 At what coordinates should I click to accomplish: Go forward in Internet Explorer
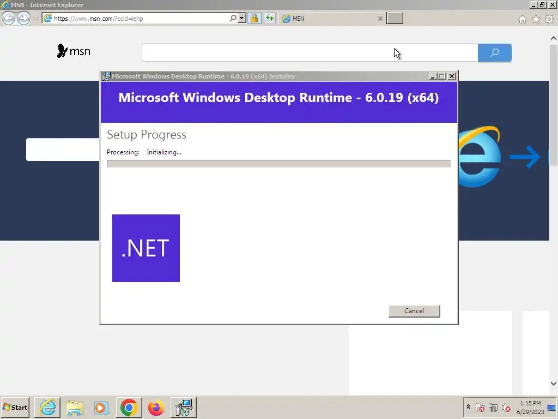tap(24, 18)
